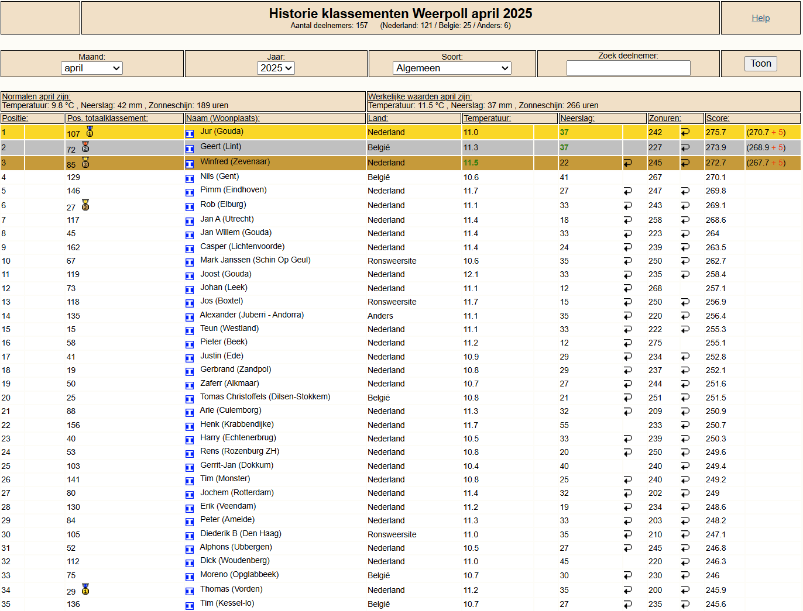Sort by Pos. totaalklassement column header
Image resolution: width=803 pixels, height=611 pixels.
coord(107,119)
